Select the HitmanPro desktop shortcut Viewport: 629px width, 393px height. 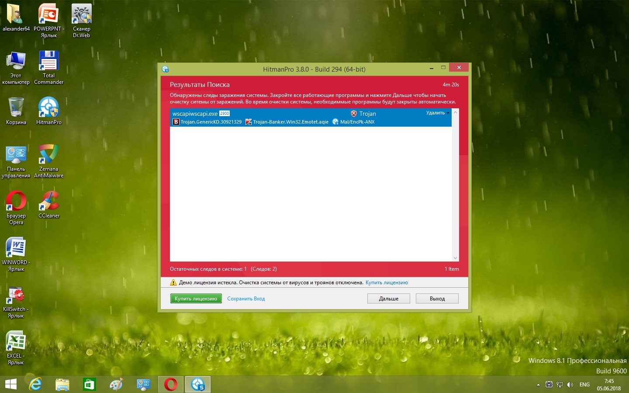click(x=48, y=111)
